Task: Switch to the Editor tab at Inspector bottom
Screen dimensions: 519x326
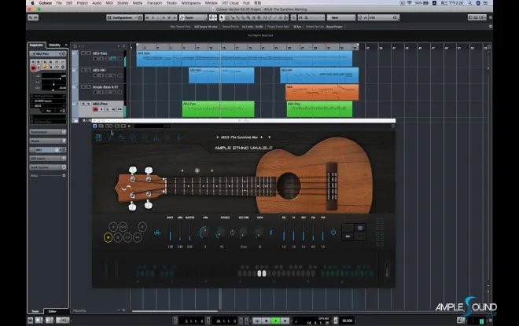Action: click(53, 311)
